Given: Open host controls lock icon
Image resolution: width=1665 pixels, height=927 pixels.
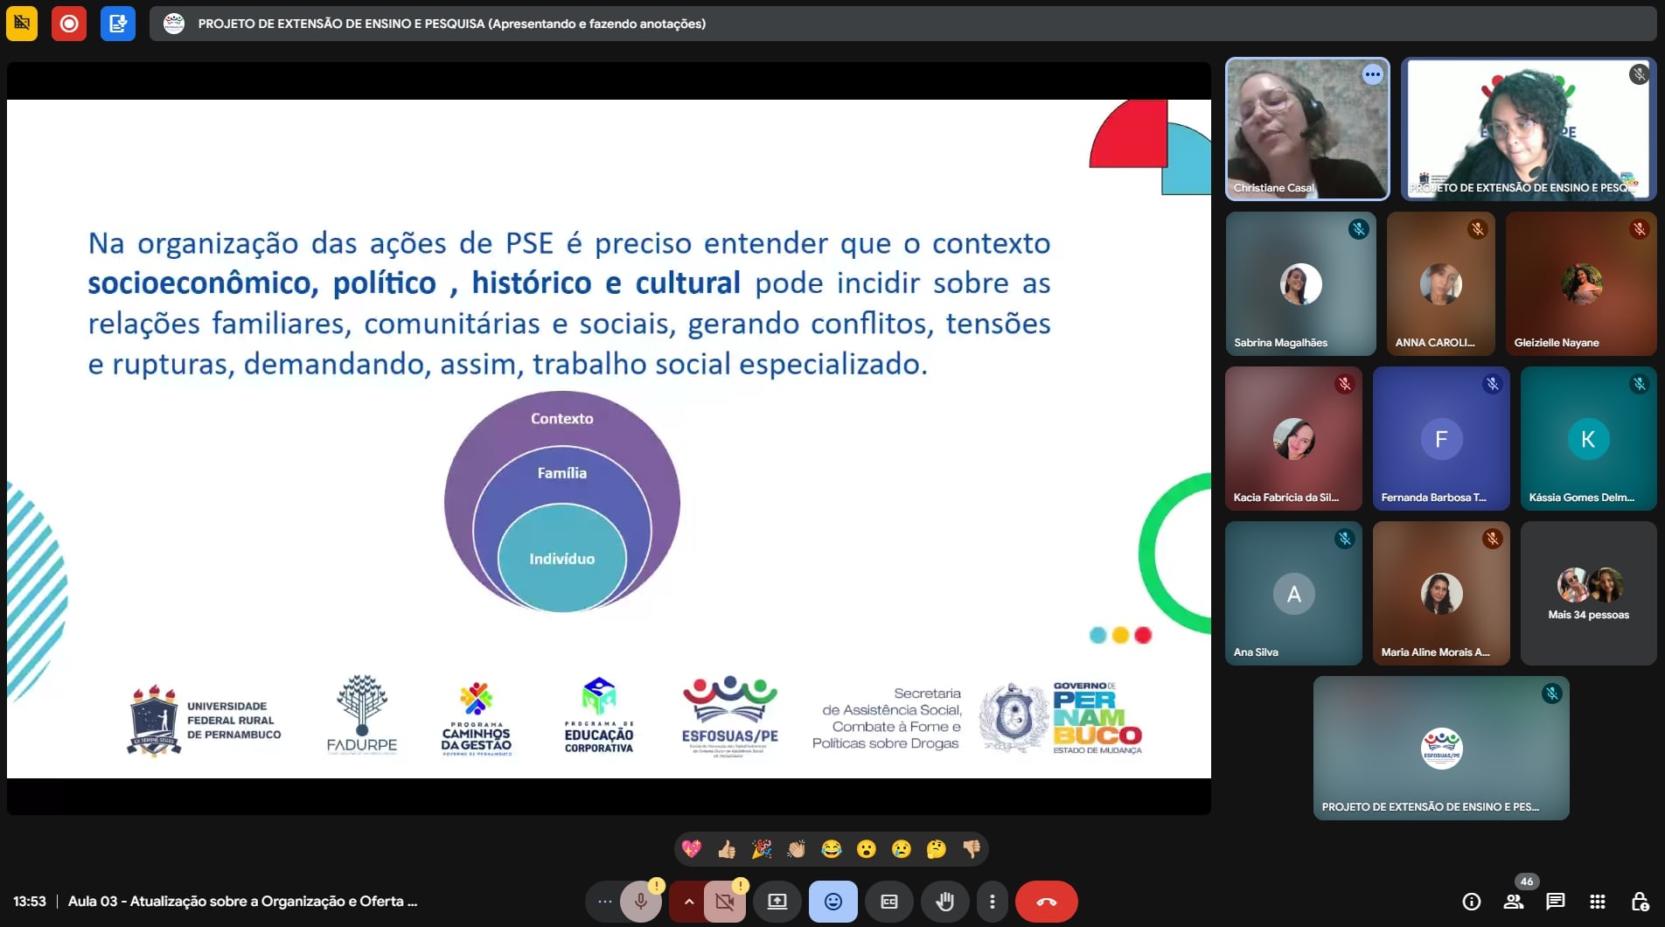Looking at the screenshot, I should pos(1640,902).
